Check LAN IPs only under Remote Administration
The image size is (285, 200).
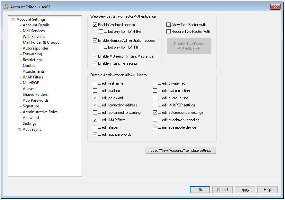click(x=101, y=47)
